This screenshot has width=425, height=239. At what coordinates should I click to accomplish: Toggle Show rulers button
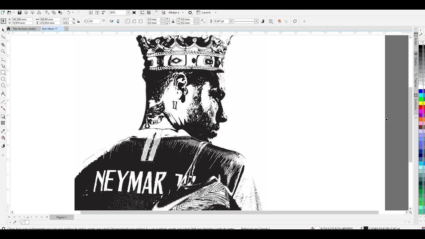142,13
